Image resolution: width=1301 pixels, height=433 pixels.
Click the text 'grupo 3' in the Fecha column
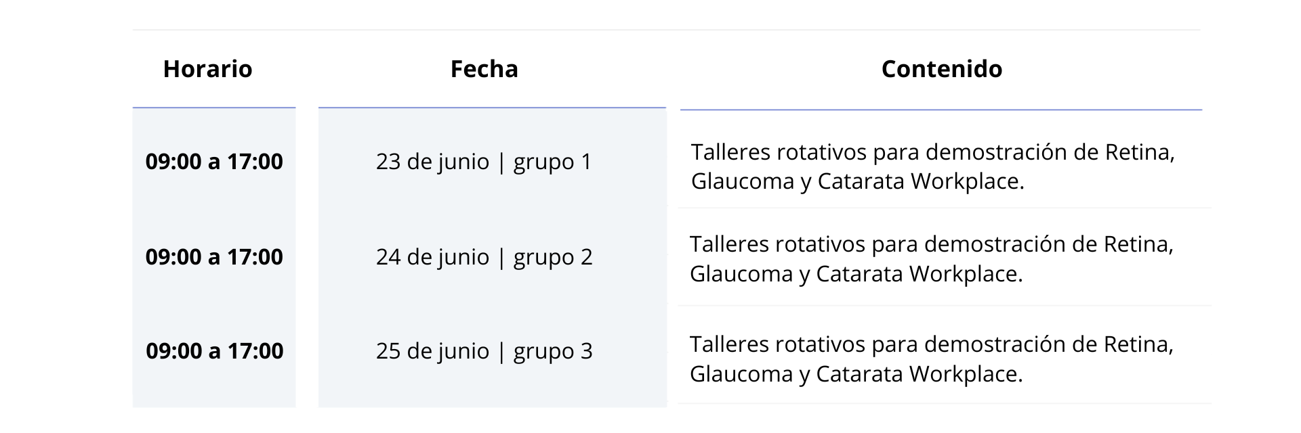coord(553,352)
